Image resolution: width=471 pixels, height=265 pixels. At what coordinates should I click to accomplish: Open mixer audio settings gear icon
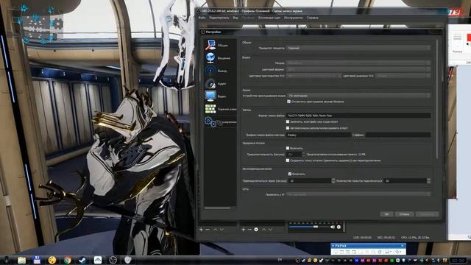(339, 227)
